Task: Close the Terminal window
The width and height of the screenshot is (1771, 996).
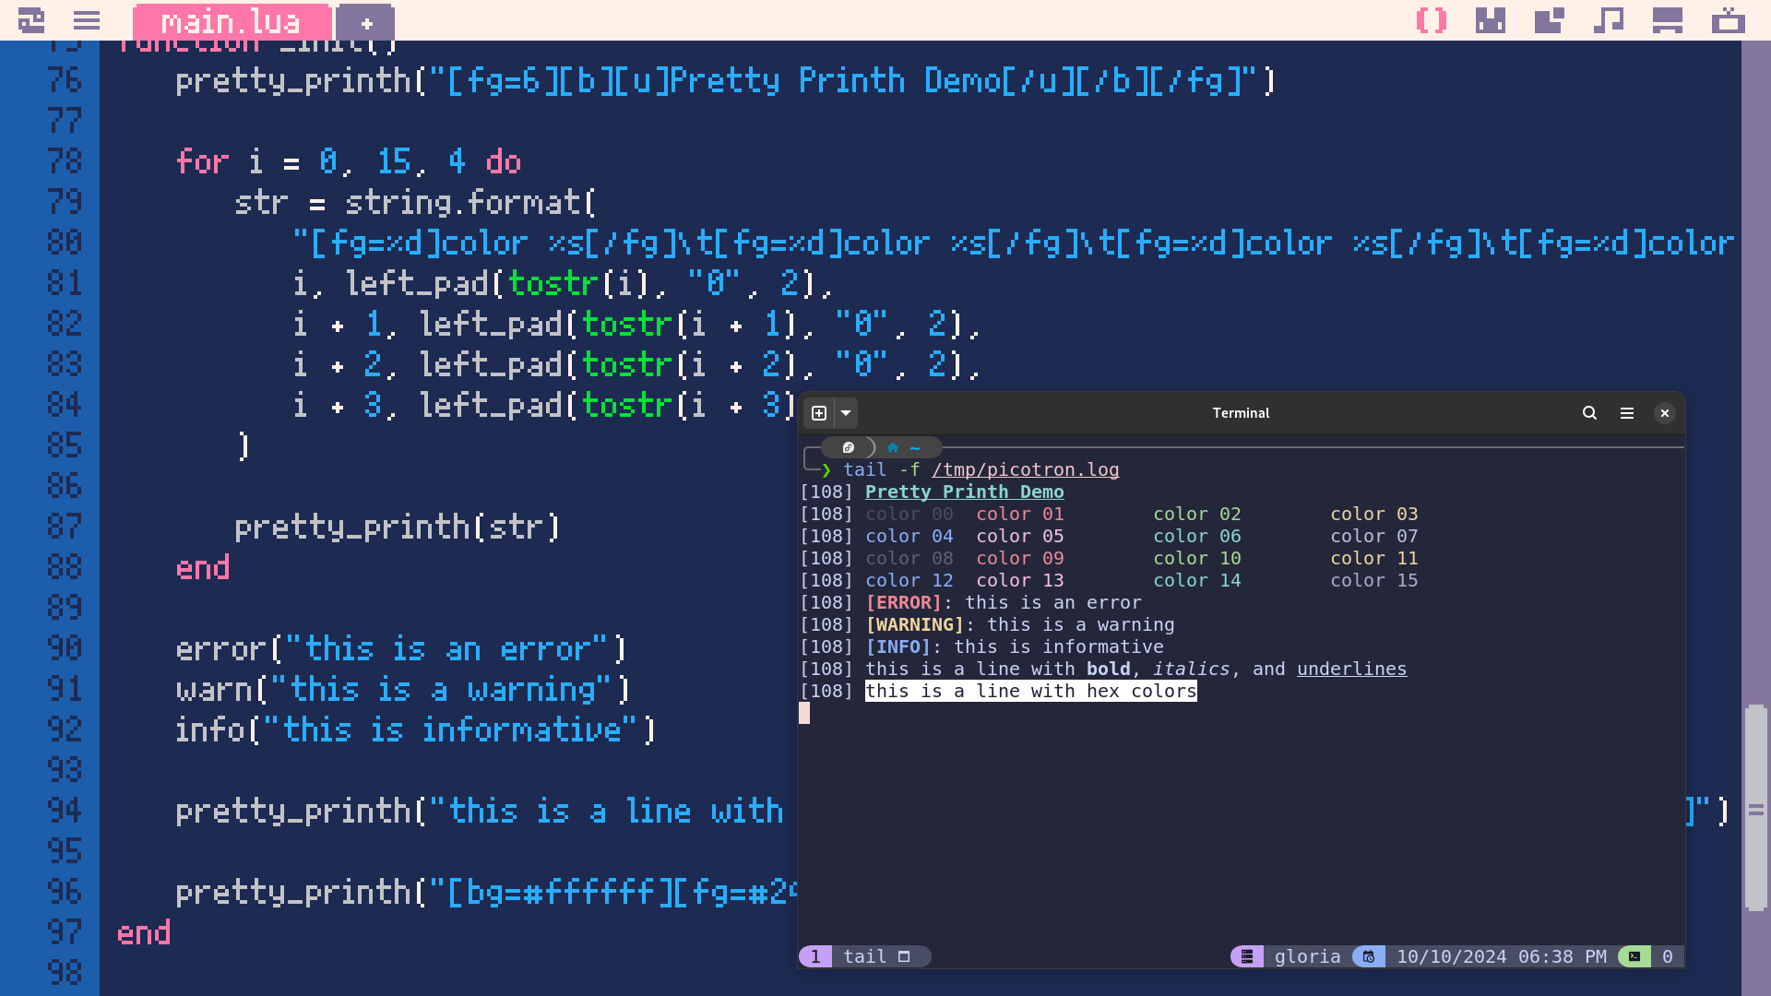Action: point(1665,413)
